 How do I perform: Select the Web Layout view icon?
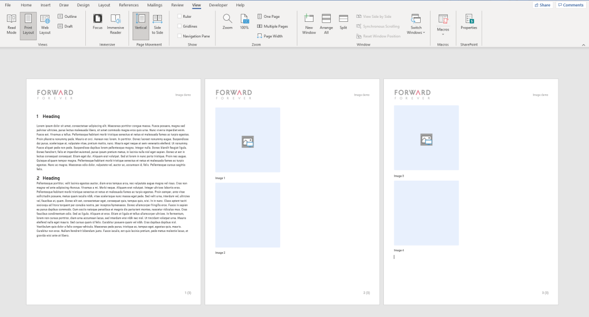pyautogui.click(x=45, y=24)
